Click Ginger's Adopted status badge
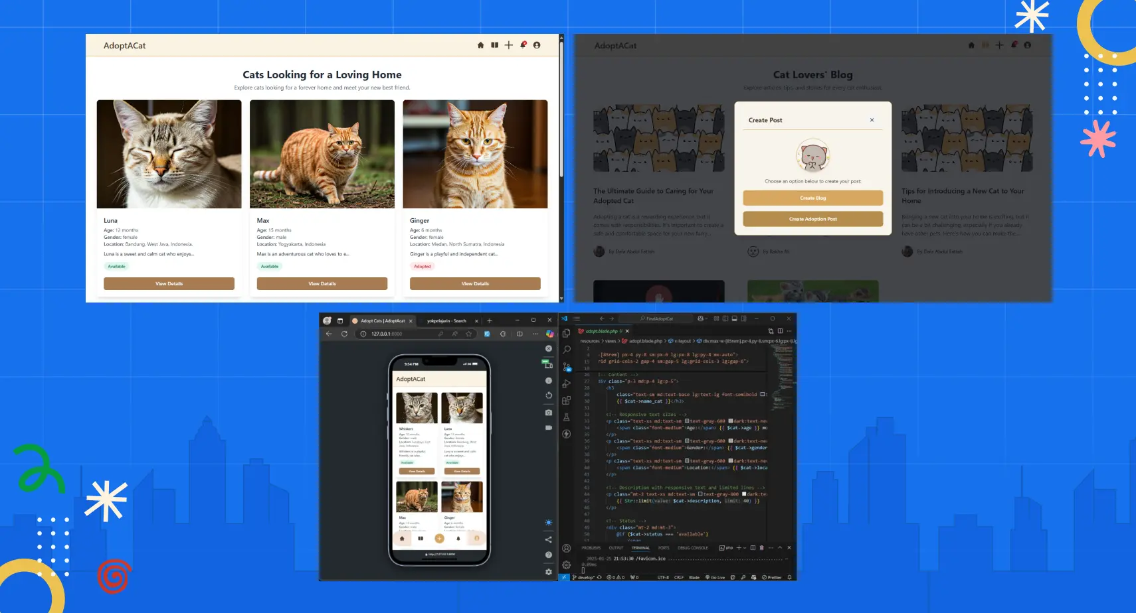Viewport: 1136px width, 613px height. point(423,266)
